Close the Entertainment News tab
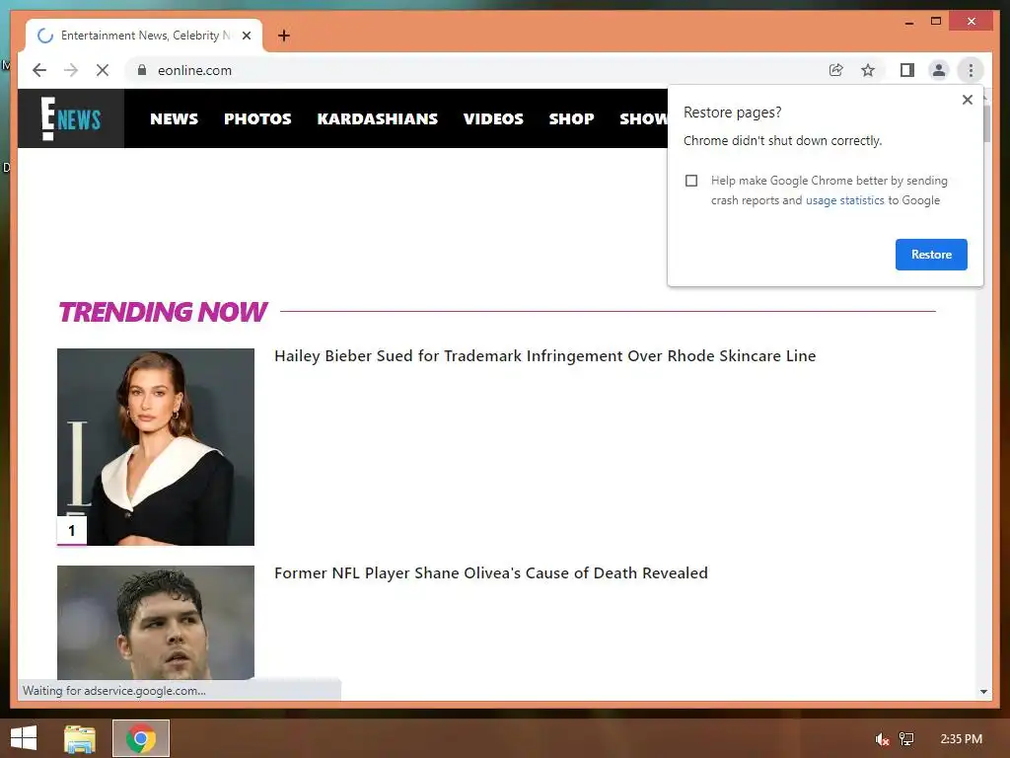 [x=246, y=36]
